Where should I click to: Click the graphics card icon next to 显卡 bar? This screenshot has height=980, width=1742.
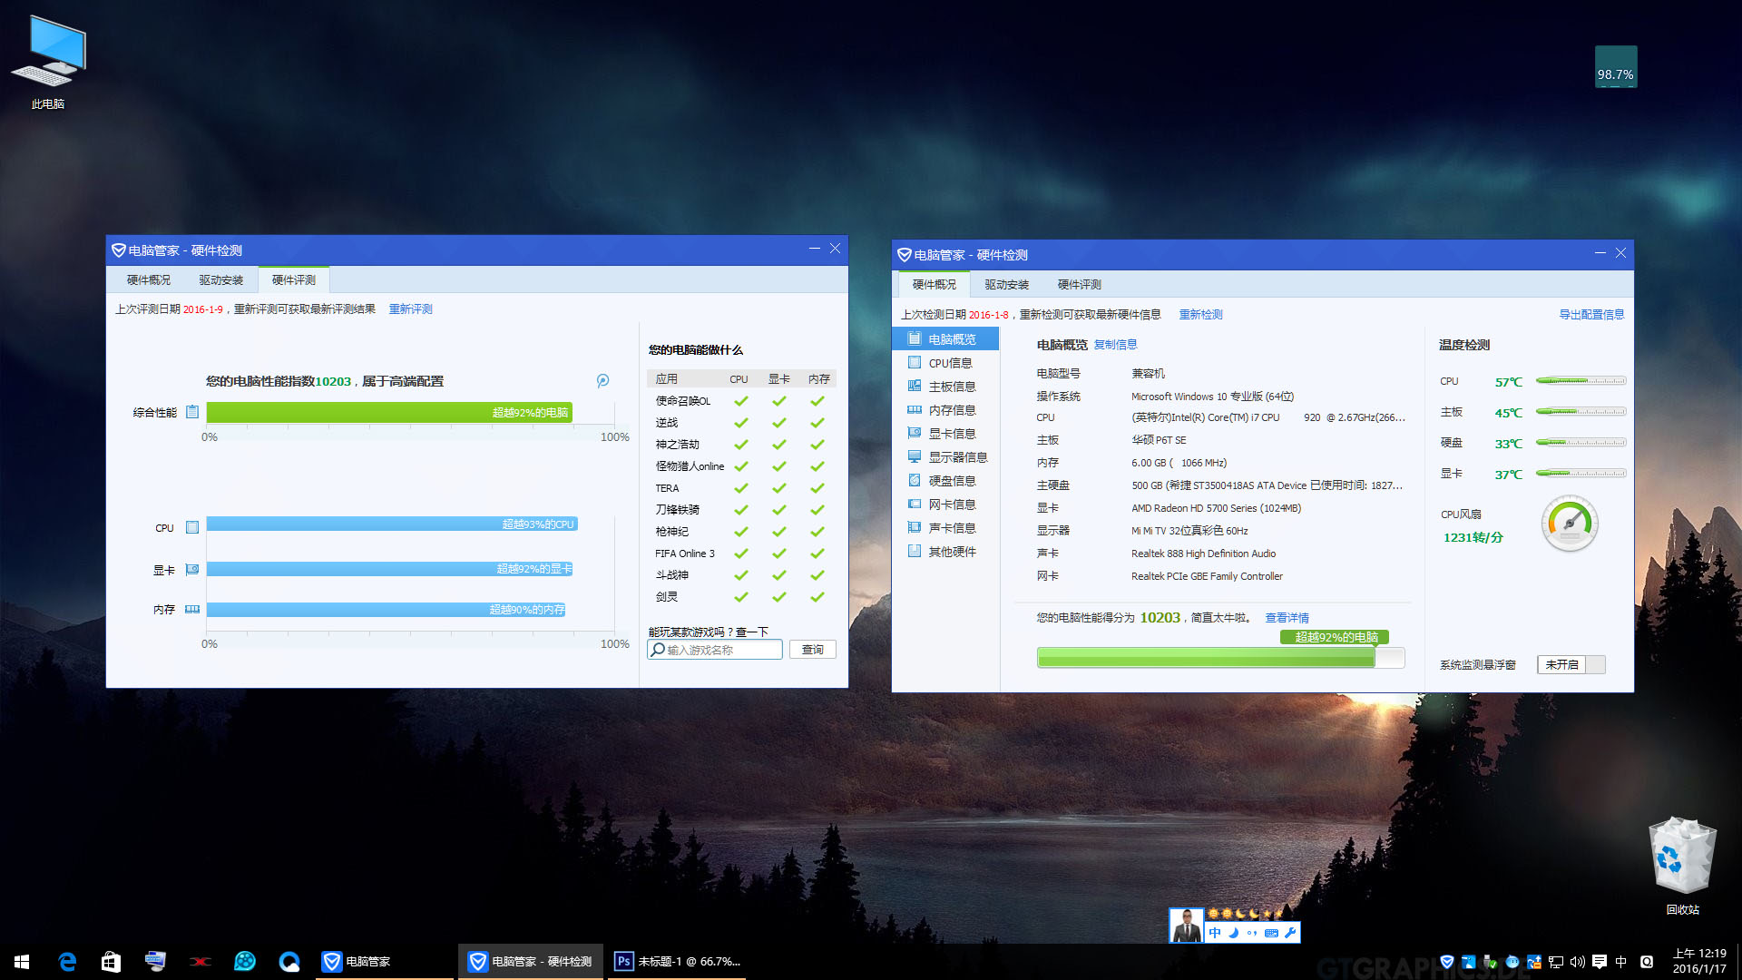[192, 570]
